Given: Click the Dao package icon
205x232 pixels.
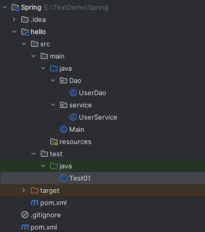Looking at the screenshot, I should coord(64,80).
